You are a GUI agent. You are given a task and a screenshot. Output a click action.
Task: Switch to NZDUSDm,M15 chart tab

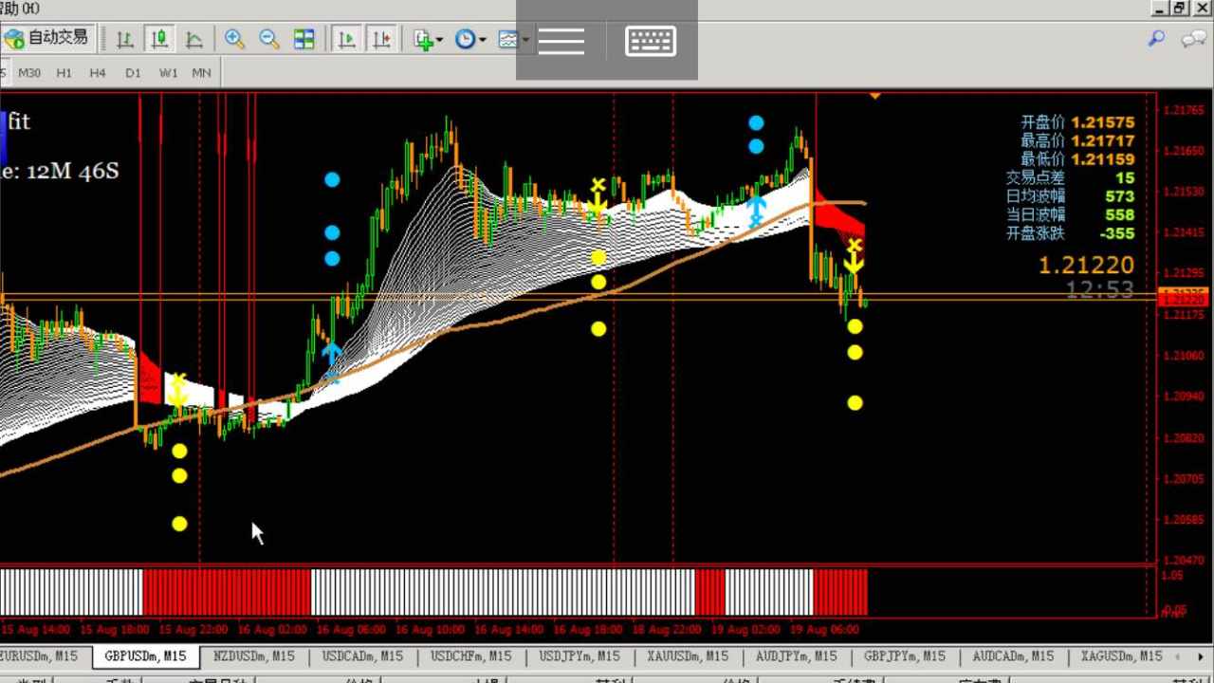tap(254, 655)
